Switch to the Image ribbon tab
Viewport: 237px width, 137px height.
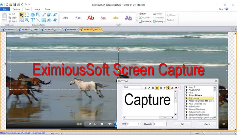pos(37,9)
